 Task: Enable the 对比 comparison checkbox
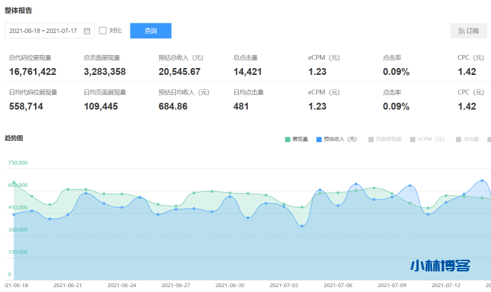click(x=103, y=31)
